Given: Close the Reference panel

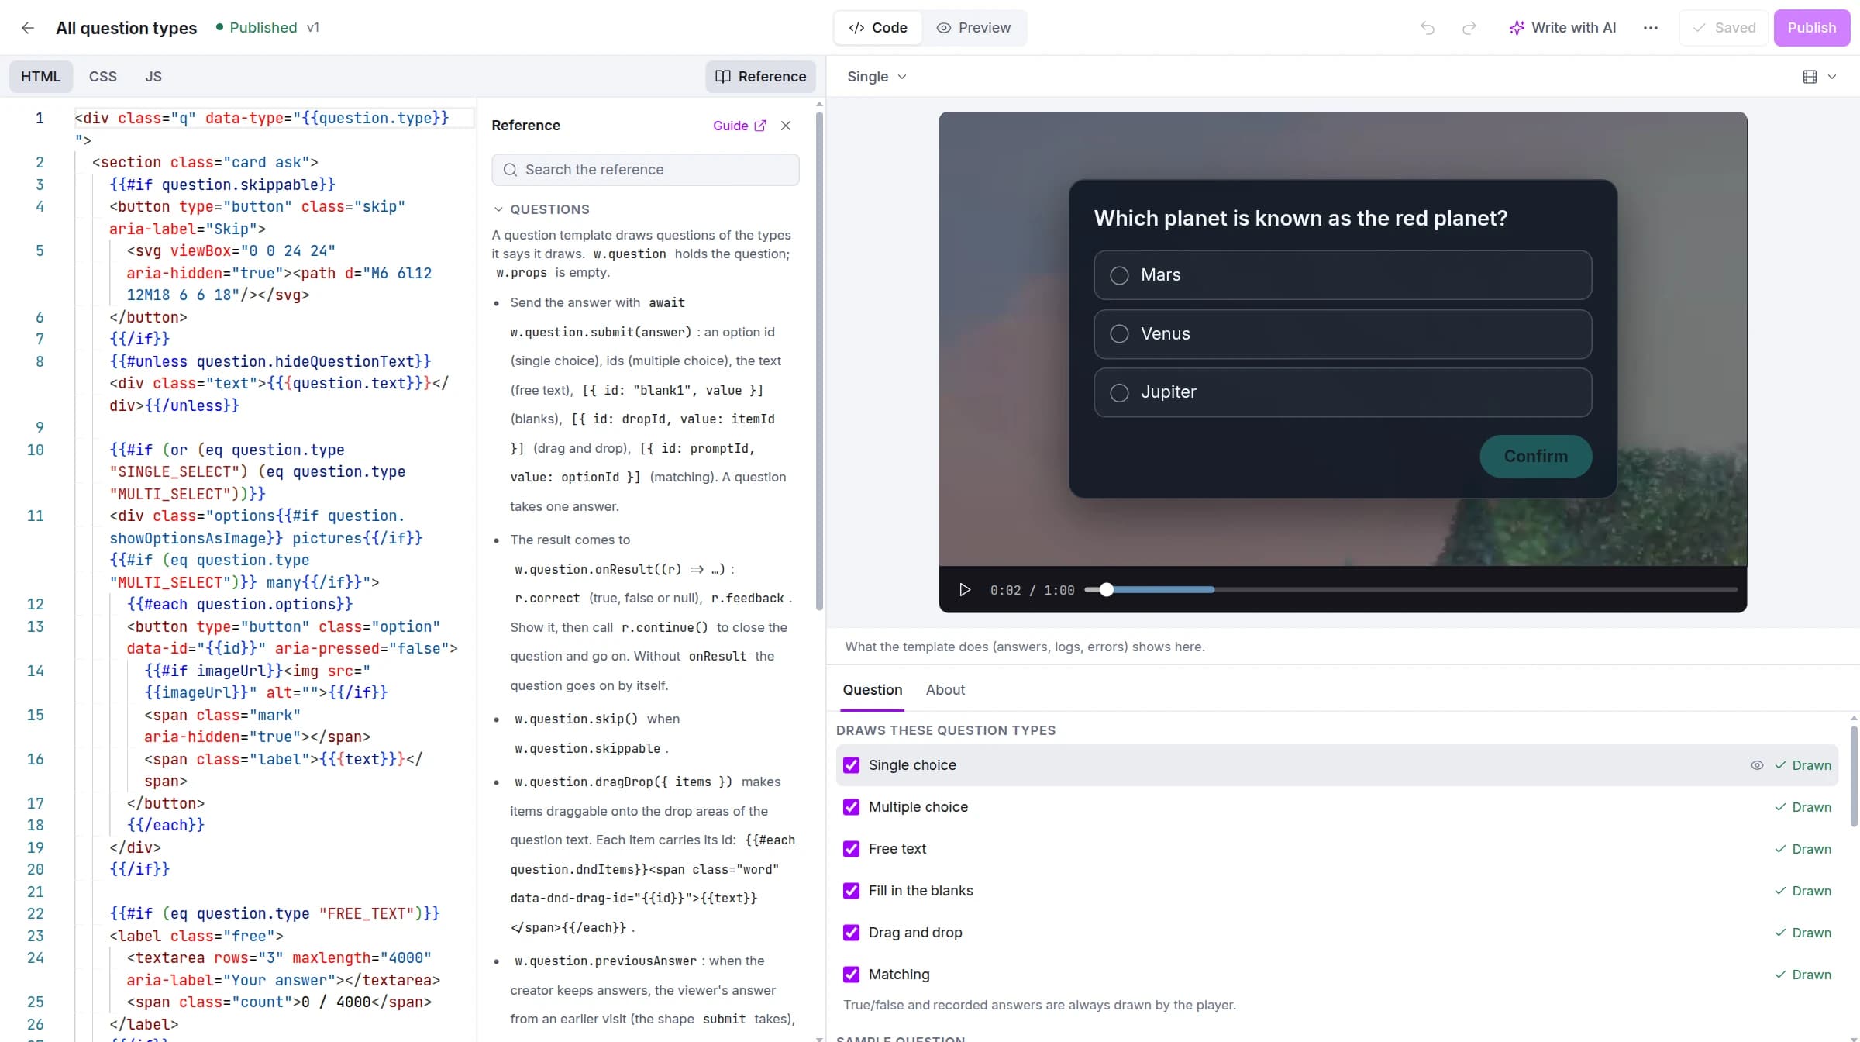Looking at the screenshot, I should pos(786,126).
